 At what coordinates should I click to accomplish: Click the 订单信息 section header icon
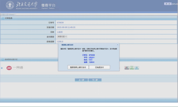click(3, 18)
